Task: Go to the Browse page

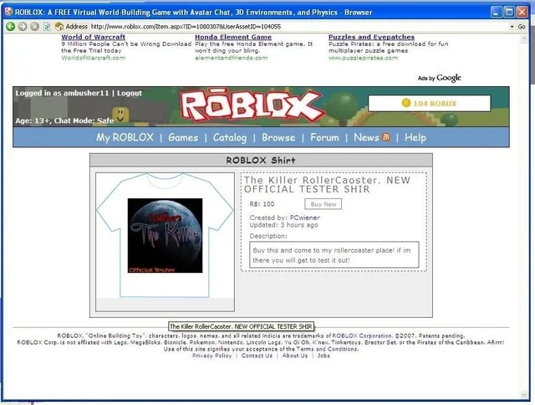Action: 278,137
